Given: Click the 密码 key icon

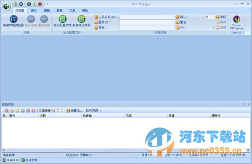Looking at the screenshot, I should click(96, 28).
